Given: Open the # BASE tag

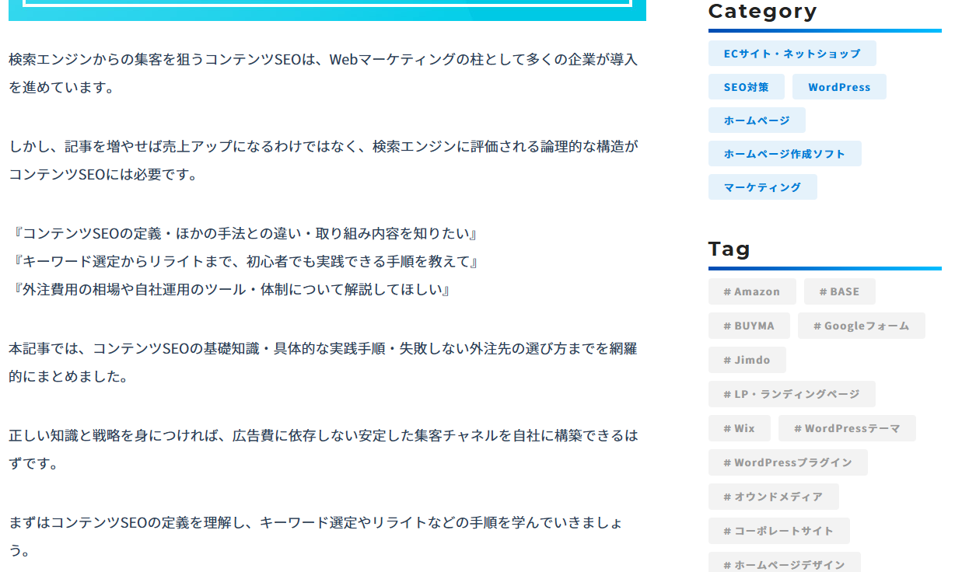Looking at the screenshot, I should click(839, 291).
